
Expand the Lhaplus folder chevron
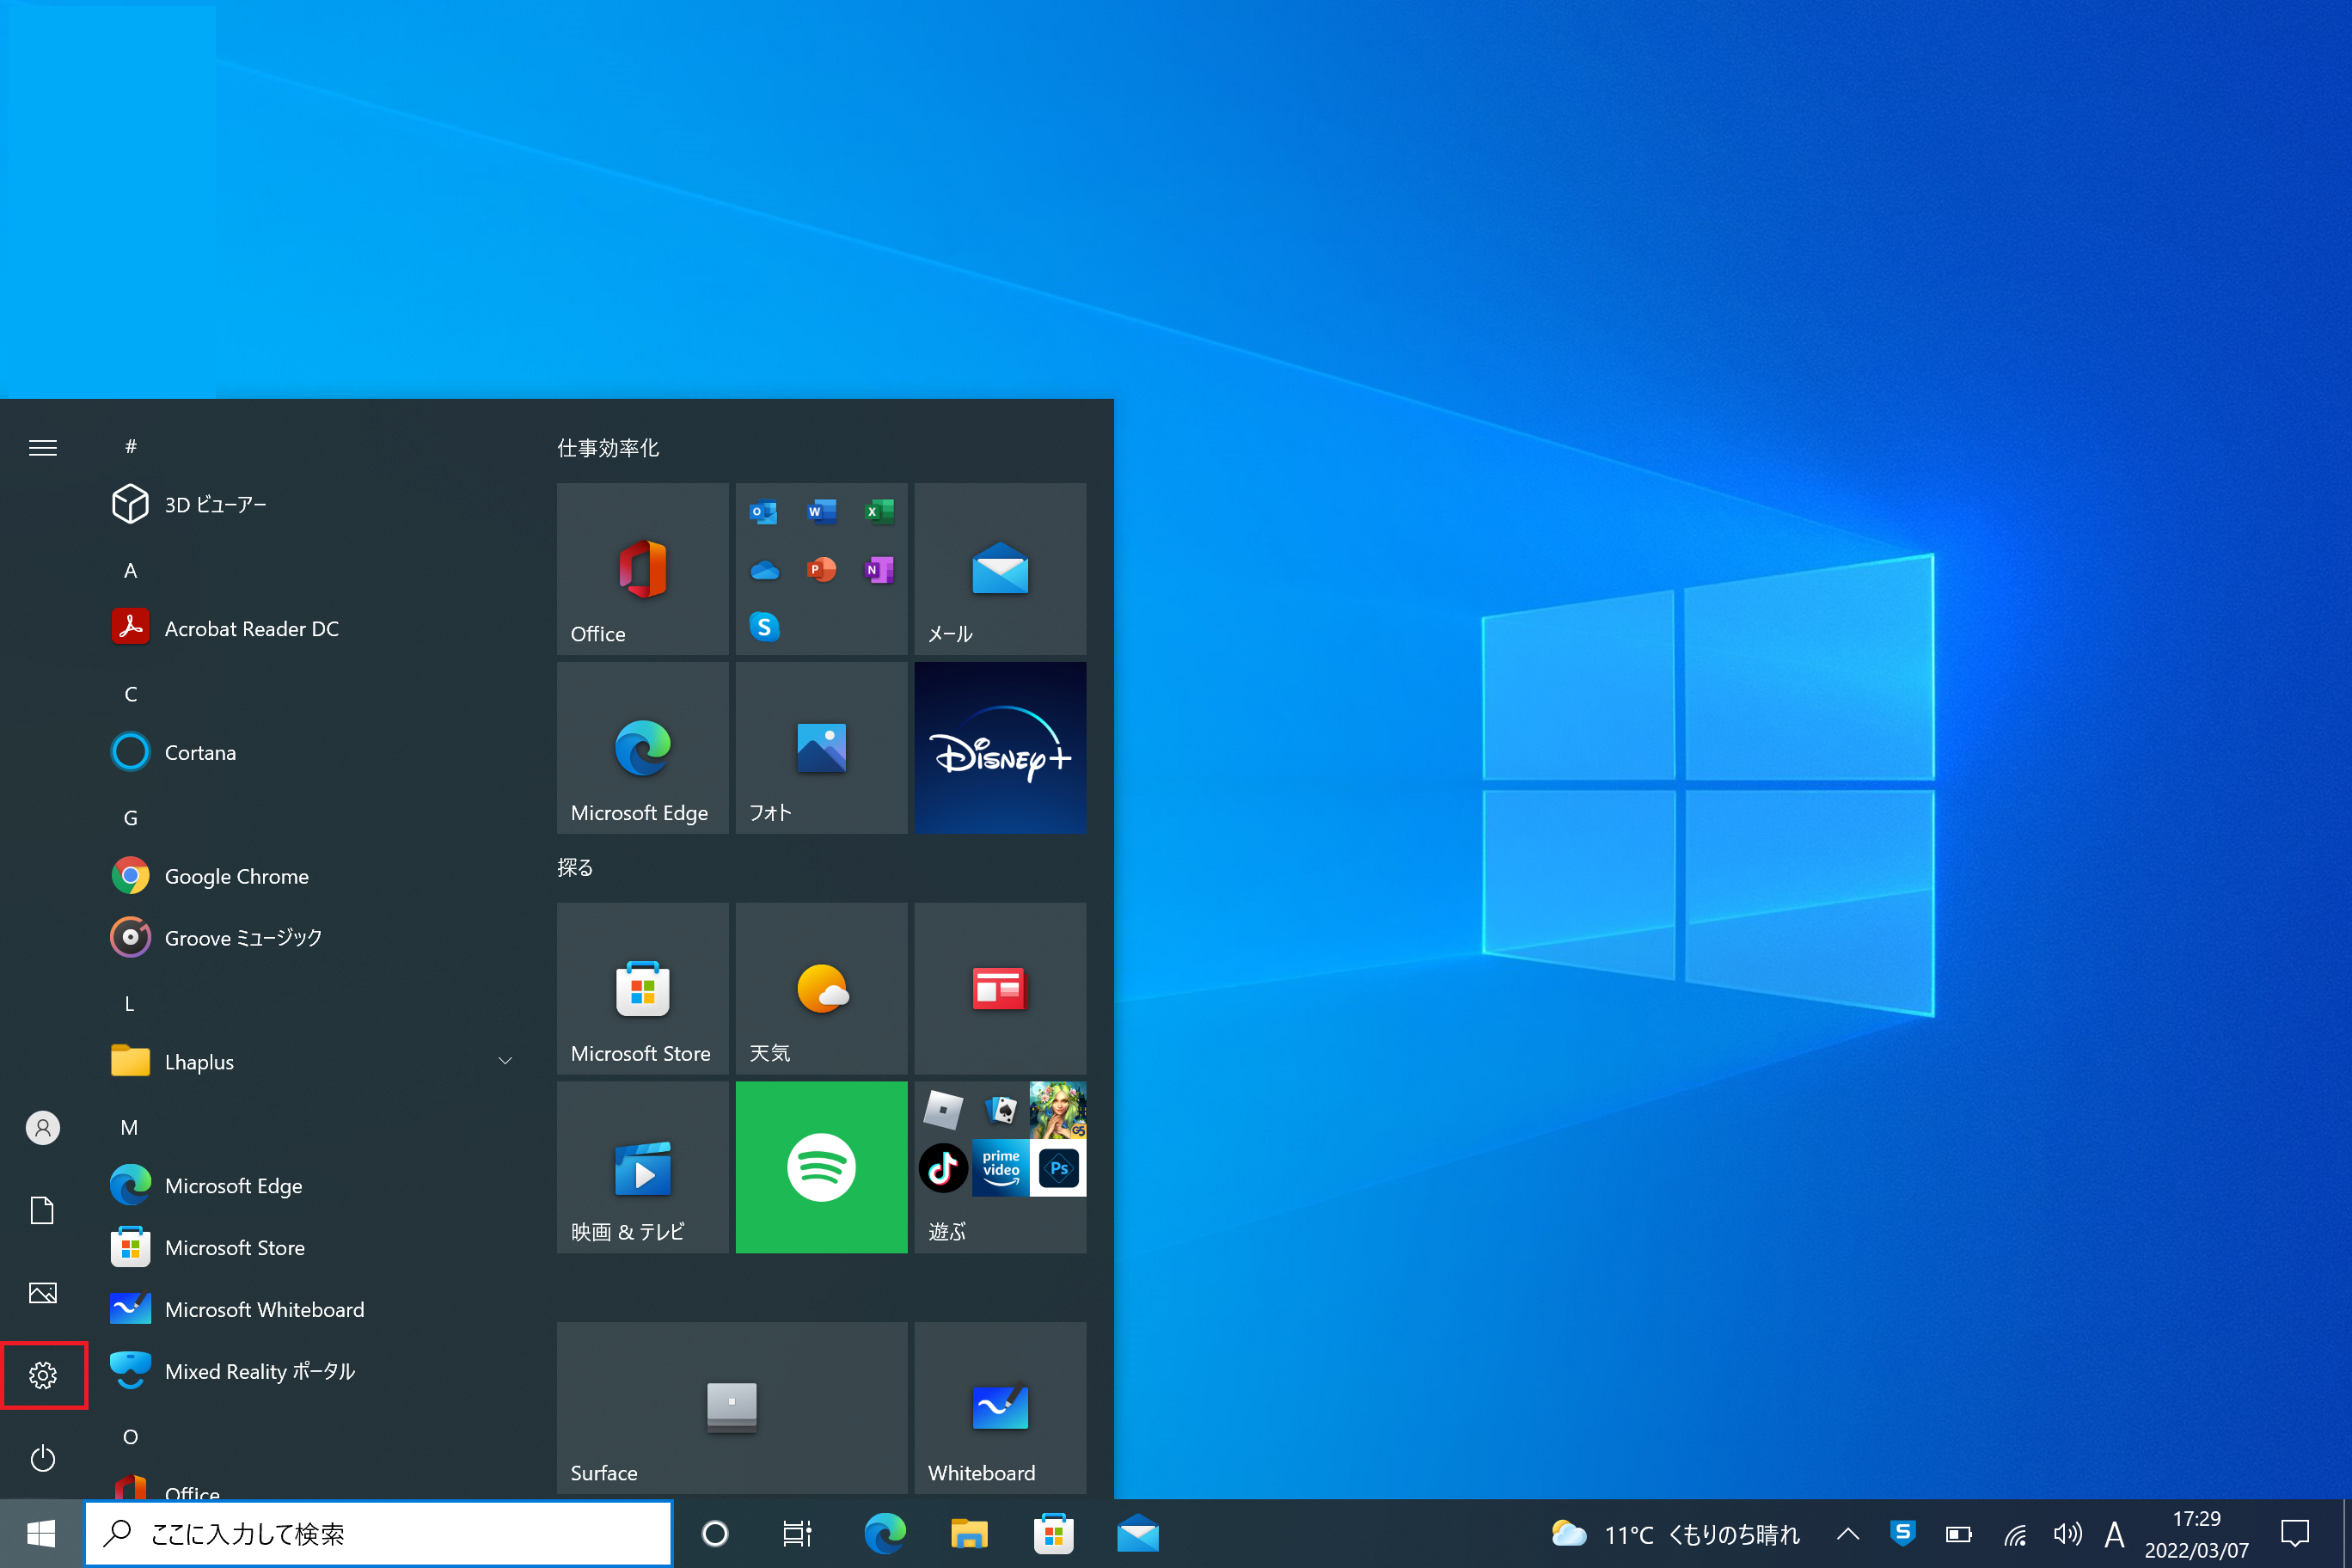pyautogui.click(x=505, y=1061)
